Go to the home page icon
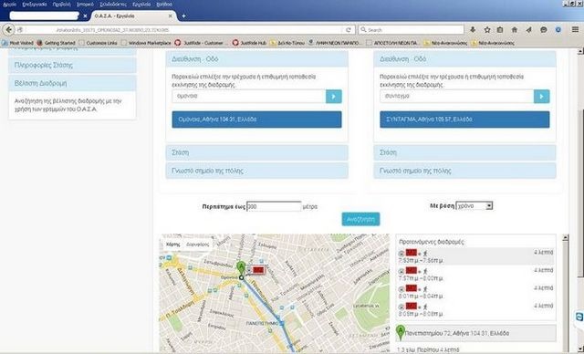 (x=515, y=30)
